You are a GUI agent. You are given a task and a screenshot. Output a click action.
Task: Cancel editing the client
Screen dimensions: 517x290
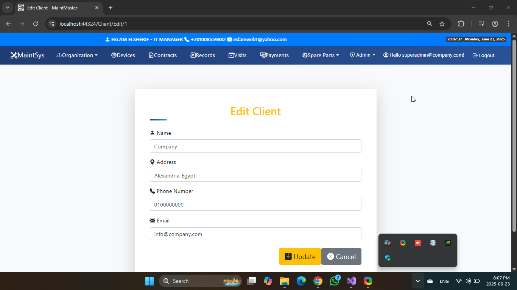coord(341,256)
